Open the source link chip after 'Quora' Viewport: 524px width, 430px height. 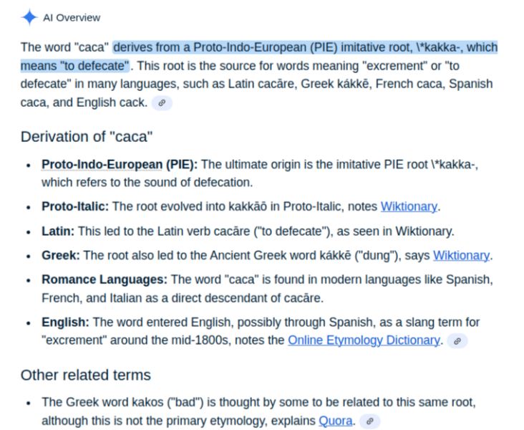(x=369, y=421)
